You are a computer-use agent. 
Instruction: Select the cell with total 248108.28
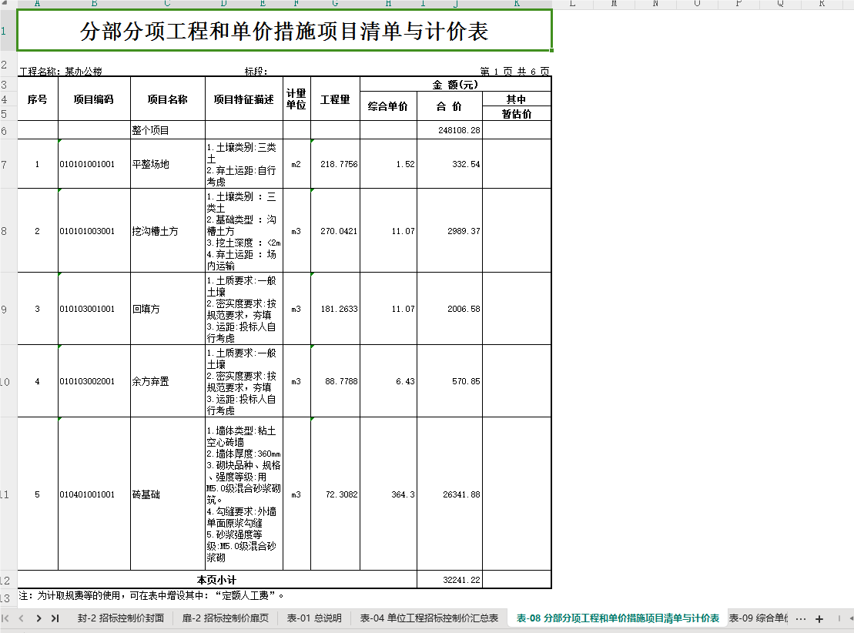(450, 130)
